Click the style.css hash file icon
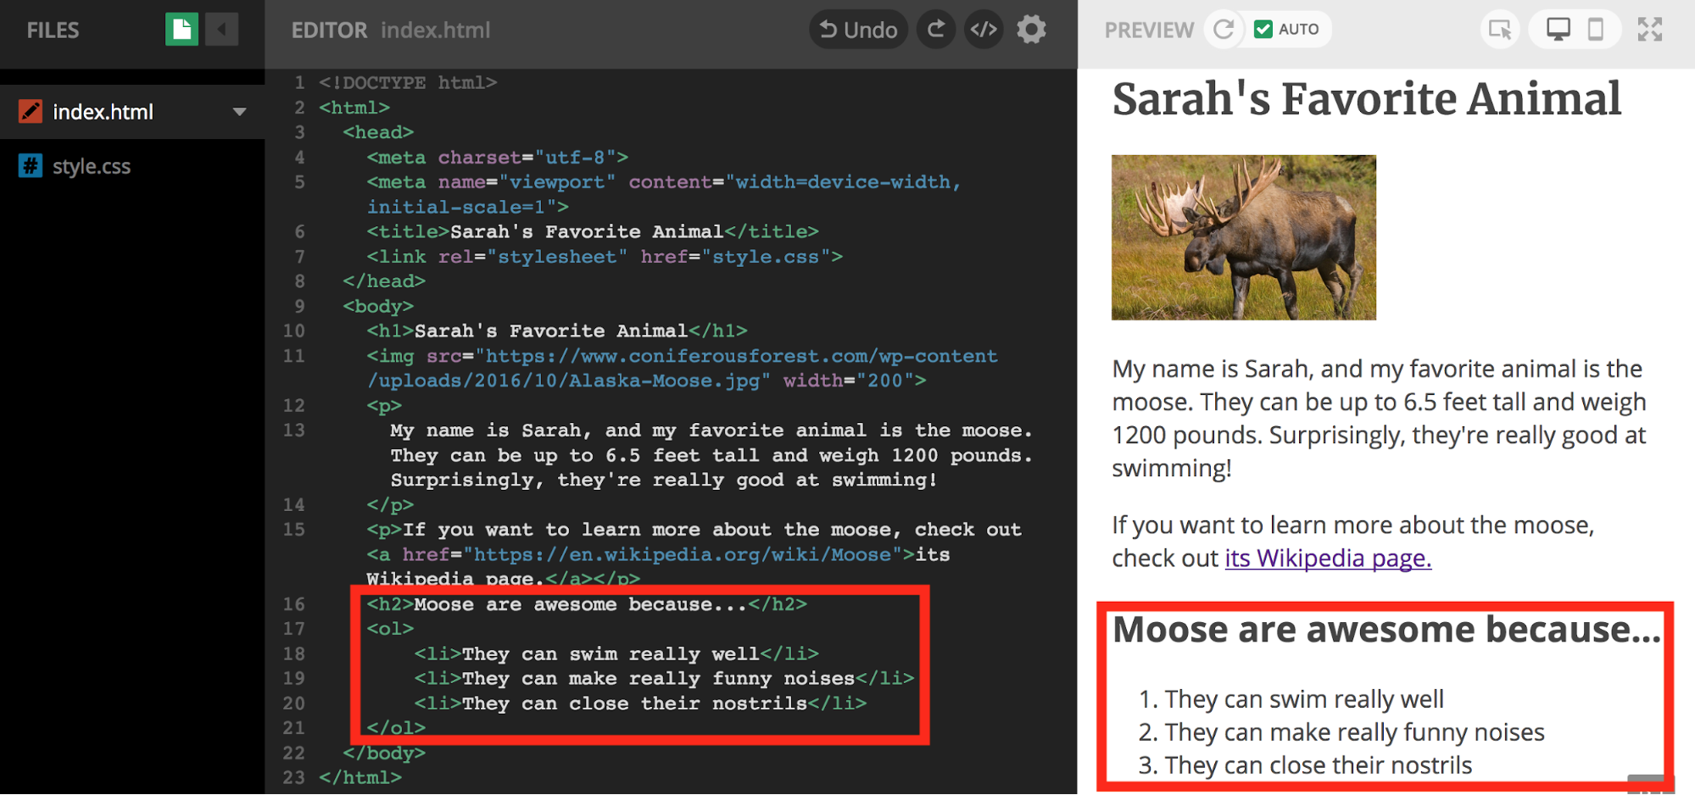Image resolution: width=1695 pixels, height=795 pixels. pos(31,166)
